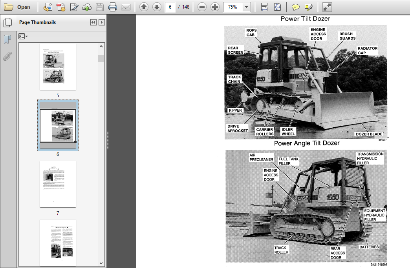The height and width of the screenshot is (268, 410).
Task: Click the IDLER WHEEL label
Action: (288, 132)
